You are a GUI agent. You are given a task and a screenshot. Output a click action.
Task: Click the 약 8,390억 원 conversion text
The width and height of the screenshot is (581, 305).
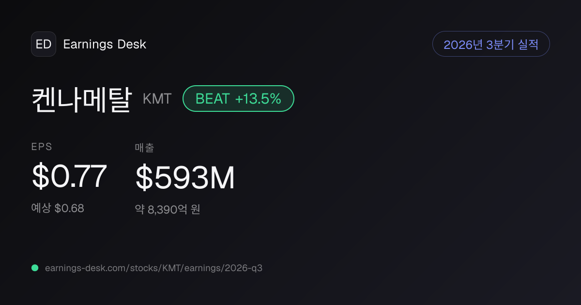(168, 210)
